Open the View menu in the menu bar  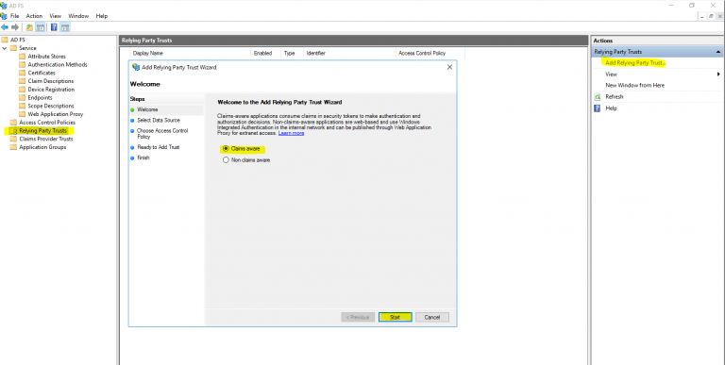pos(56,16)
